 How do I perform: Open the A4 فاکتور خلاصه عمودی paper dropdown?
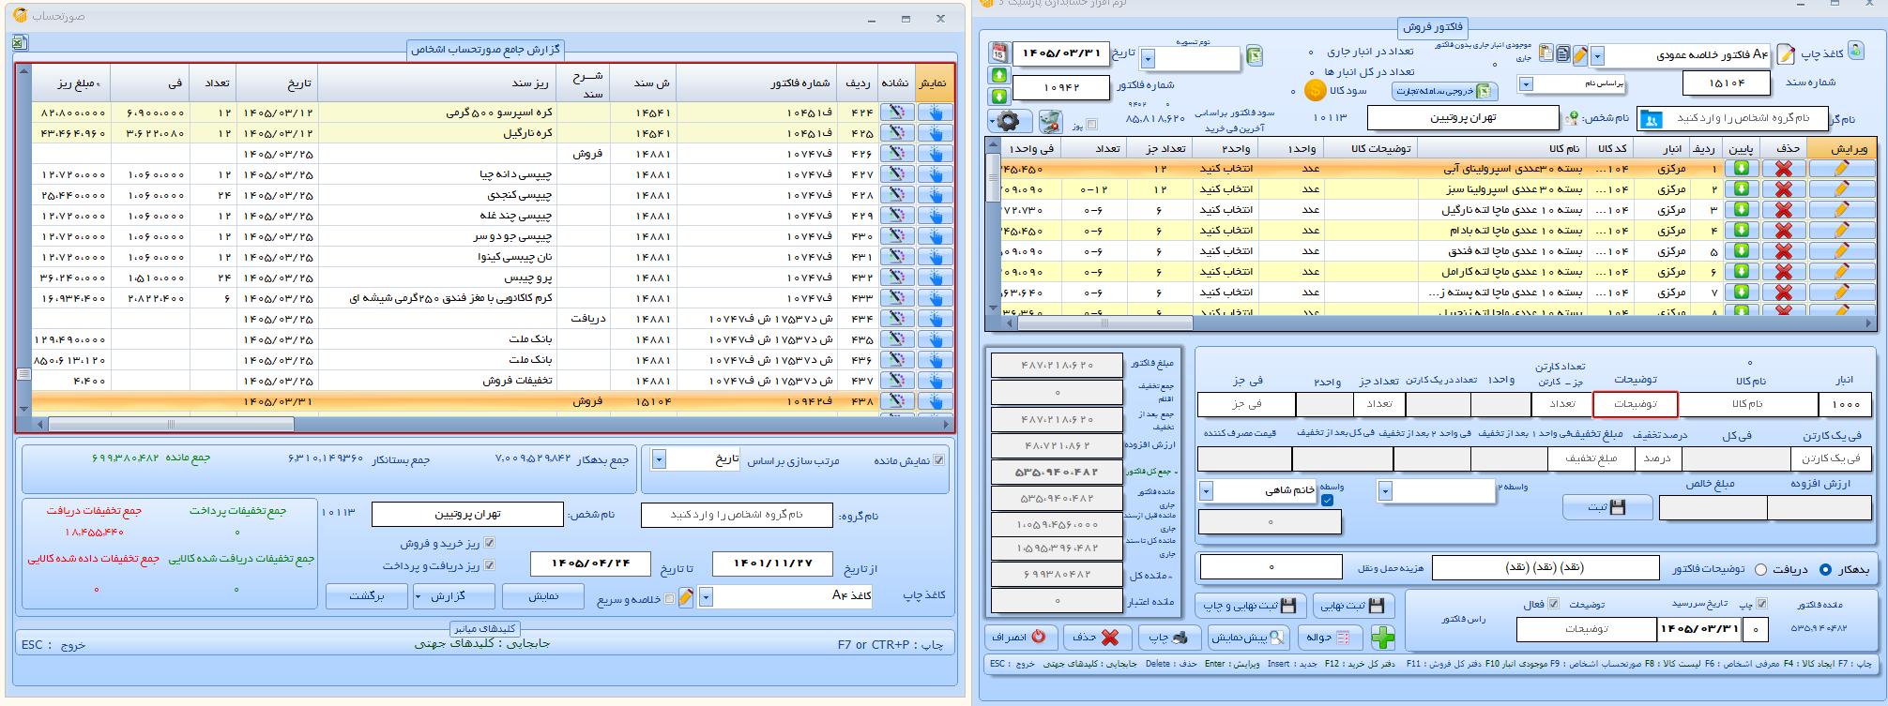pos(1596,55)
